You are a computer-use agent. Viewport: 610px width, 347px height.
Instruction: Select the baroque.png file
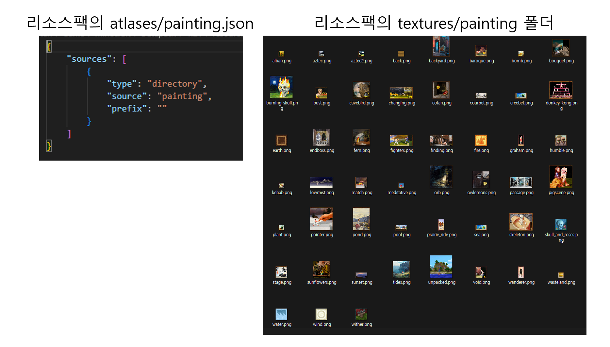point(481,51)
